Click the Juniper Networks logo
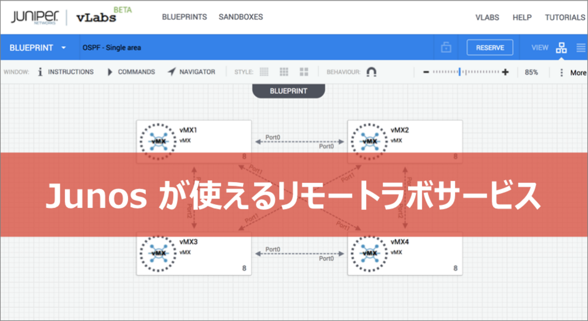This screenshot has width=588, height=321. coord(35,17)
